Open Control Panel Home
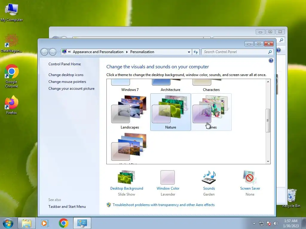Viewport: 306px width, 229px height. tap(65, 64)
